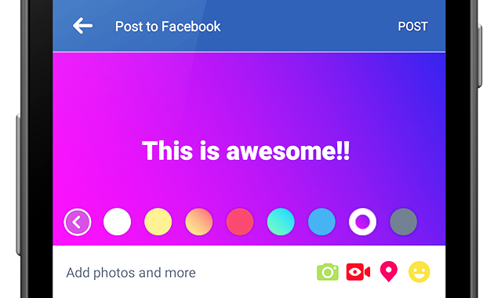Image resolution: width=494 pixels, height=298 pixels.
Task: Click the POST button
Action: tap(412, 27)
